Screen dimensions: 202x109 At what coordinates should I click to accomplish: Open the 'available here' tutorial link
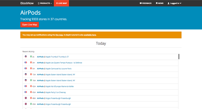coord(90,35)
